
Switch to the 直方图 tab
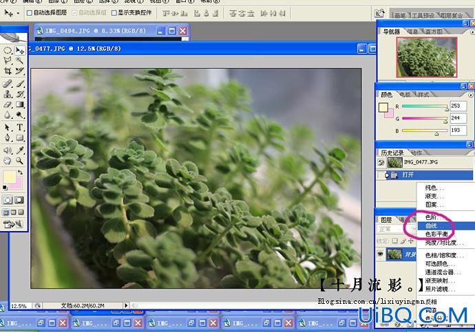(x=434, y=32)
